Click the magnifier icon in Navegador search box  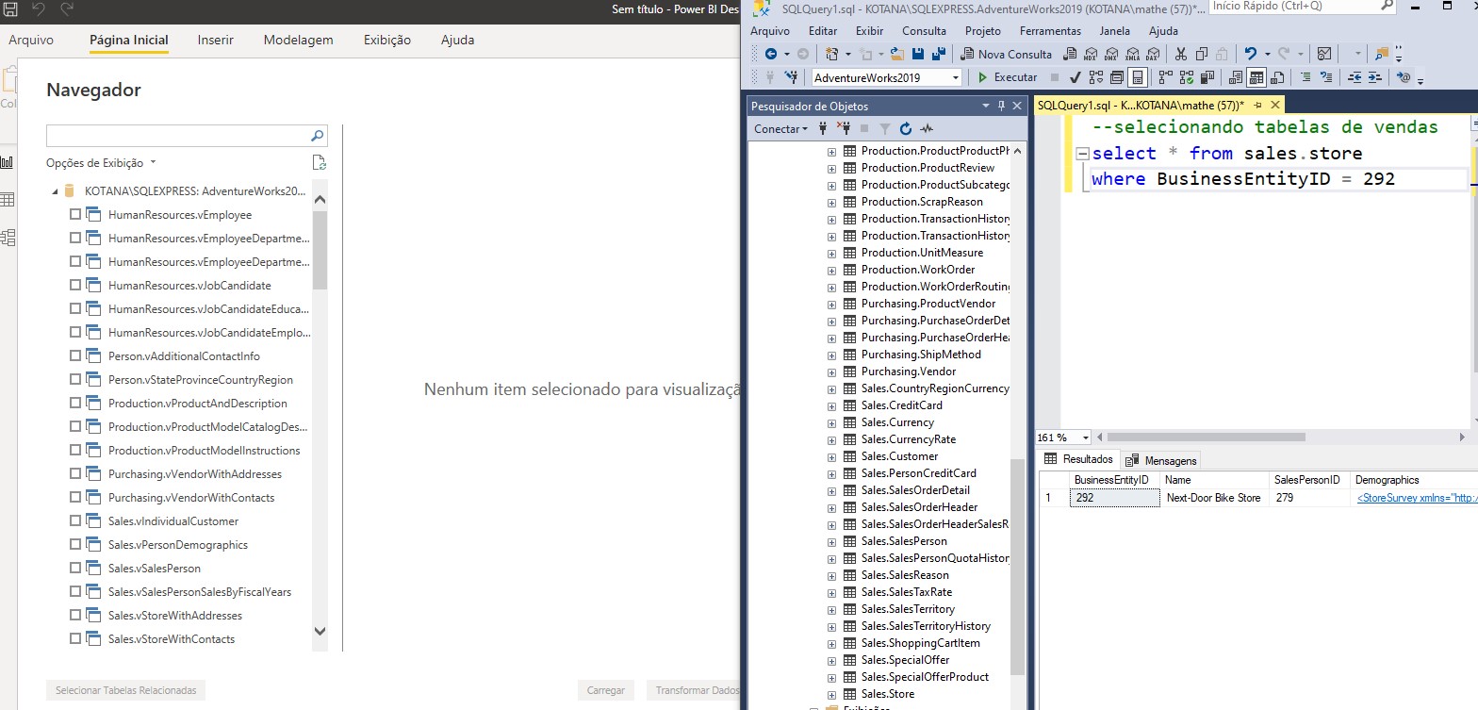click(x=318, y=135)
